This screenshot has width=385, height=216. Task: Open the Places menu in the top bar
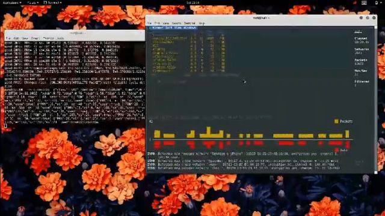pos(32,2)
